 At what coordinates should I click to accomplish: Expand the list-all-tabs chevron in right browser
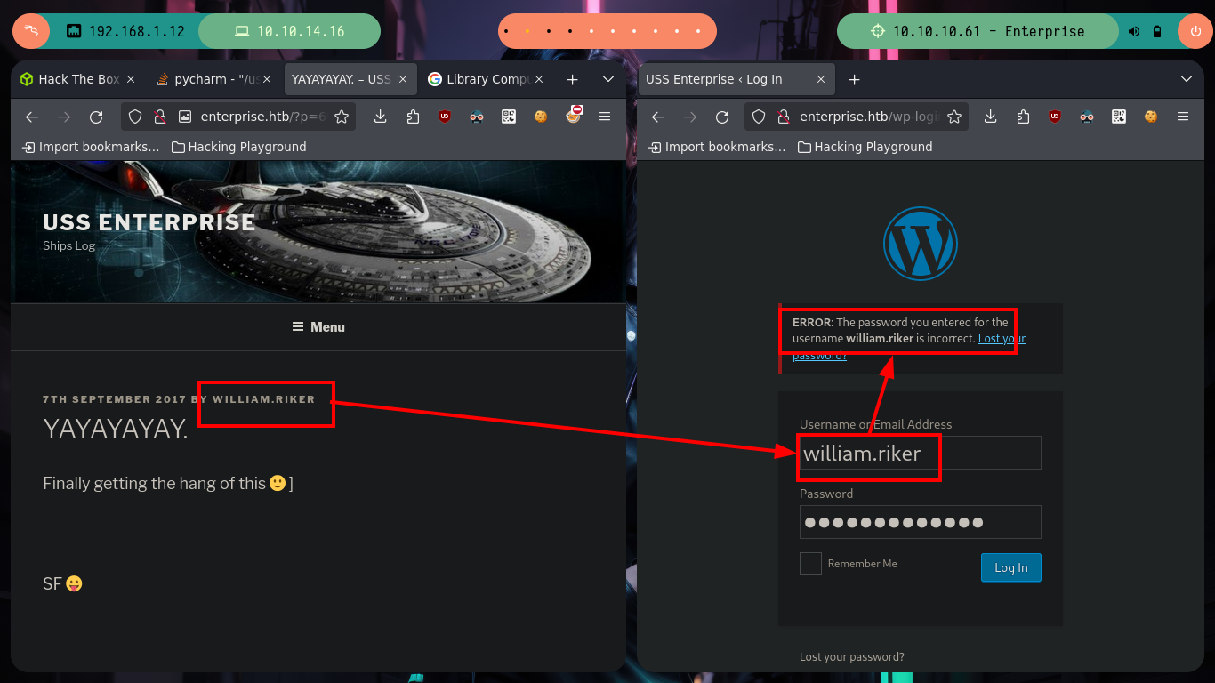(1187, 79)
